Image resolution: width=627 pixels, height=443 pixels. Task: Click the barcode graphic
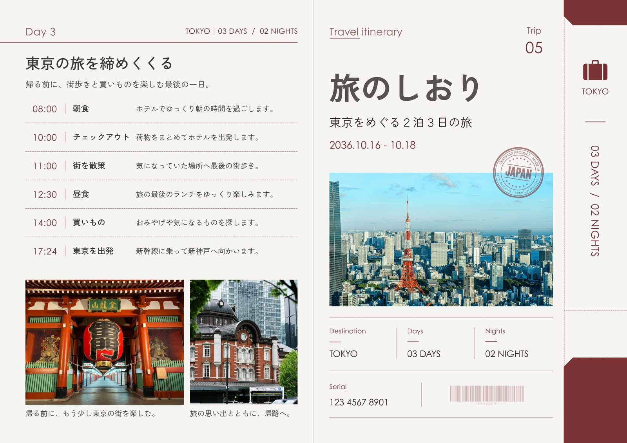487,394
